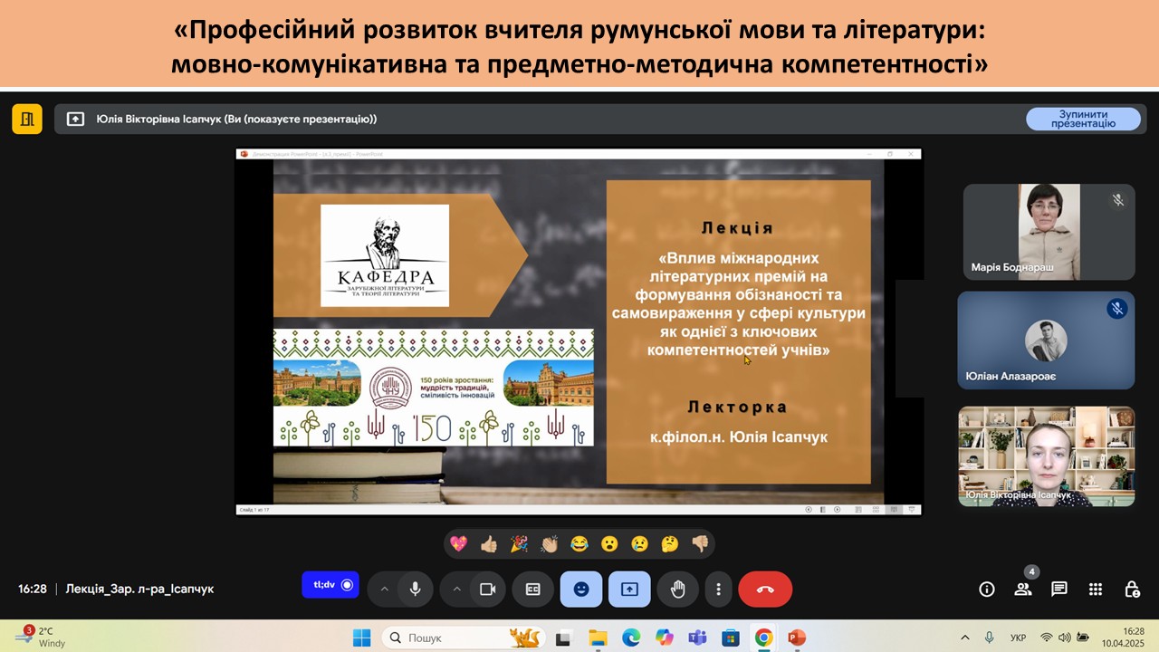Viewport: 1159px width, 652px height.
Task: Send the crying face emoji reaction
Action: coord(640,544)
